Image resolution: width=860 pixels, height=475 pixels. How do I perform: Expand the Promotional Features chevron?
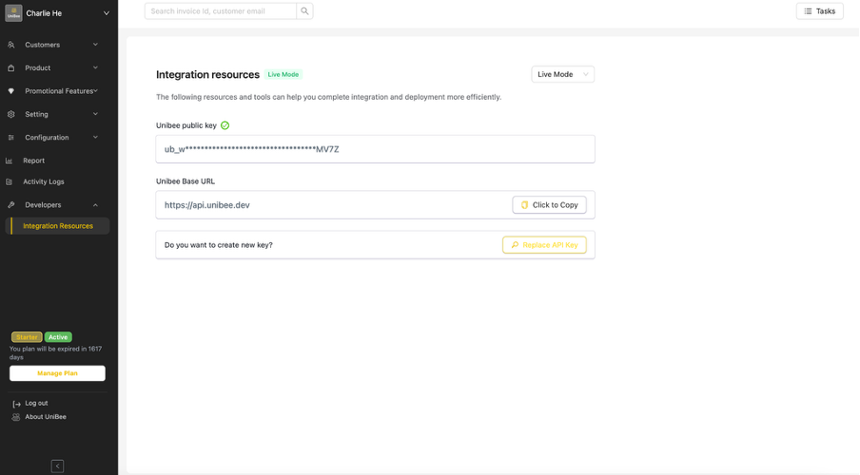click(95, 90)
